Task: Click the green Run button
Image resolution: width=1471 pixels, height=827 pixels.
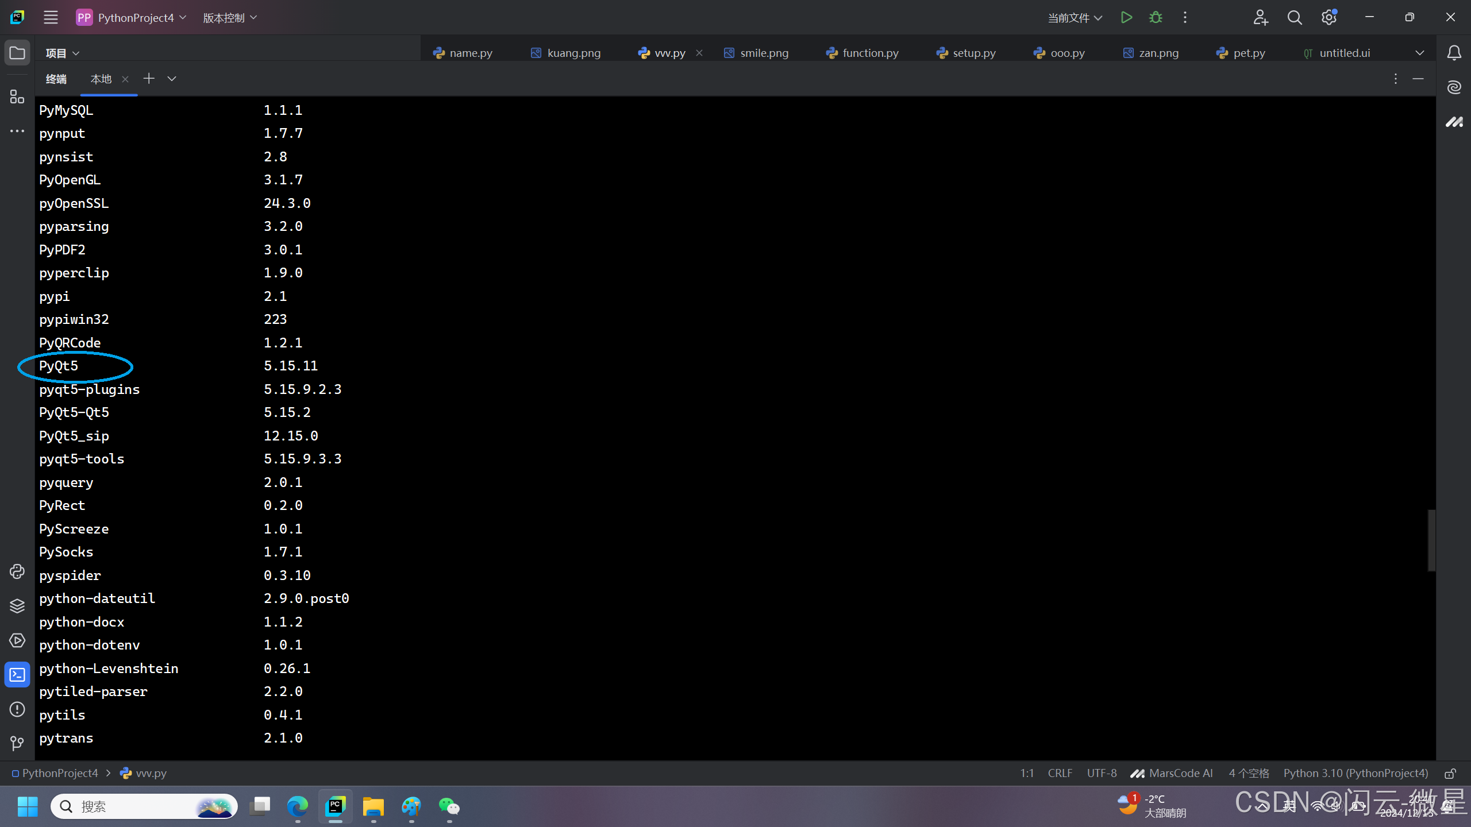Action: [1126, 17]
